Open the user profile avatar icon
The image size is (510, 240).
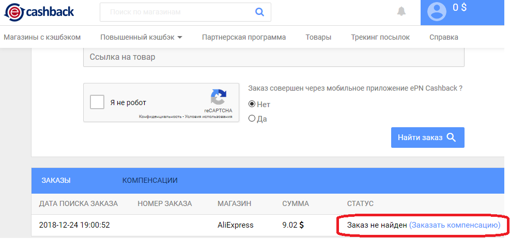pyautogui.click(x=437, y=12)
